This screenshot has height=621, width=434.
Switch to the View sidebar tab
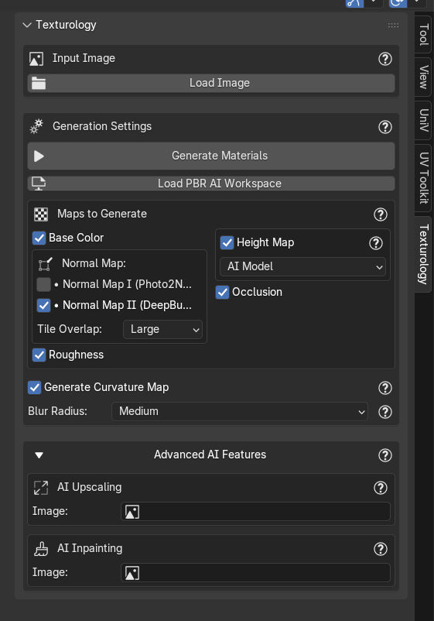(x=423, y=77)
